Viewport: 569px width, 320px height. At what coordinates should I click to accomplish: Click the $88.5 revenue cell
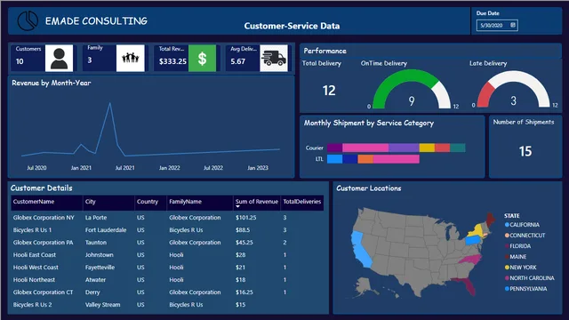pyautogui.click(x=243, y=230)
